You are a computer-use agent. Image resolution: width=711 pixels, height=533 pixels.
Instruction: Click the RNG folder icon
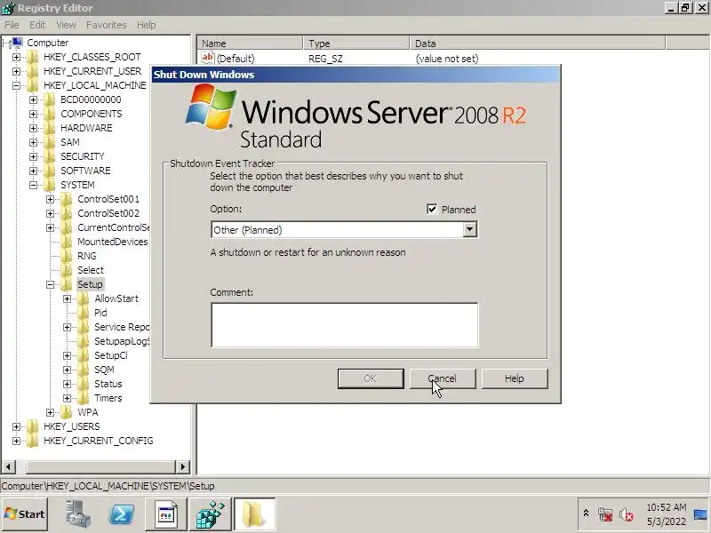pyautogui.click(x=66, y=256)
